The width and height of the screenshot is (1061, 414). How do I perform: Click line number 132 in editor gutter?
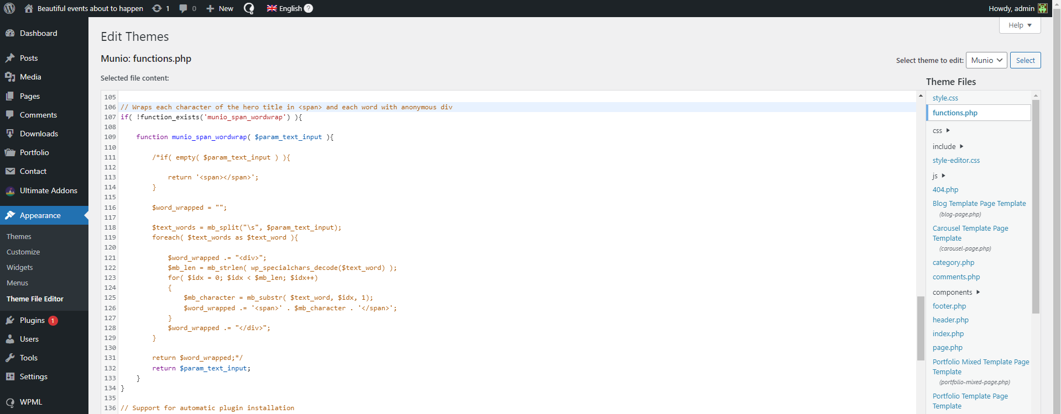110,368
